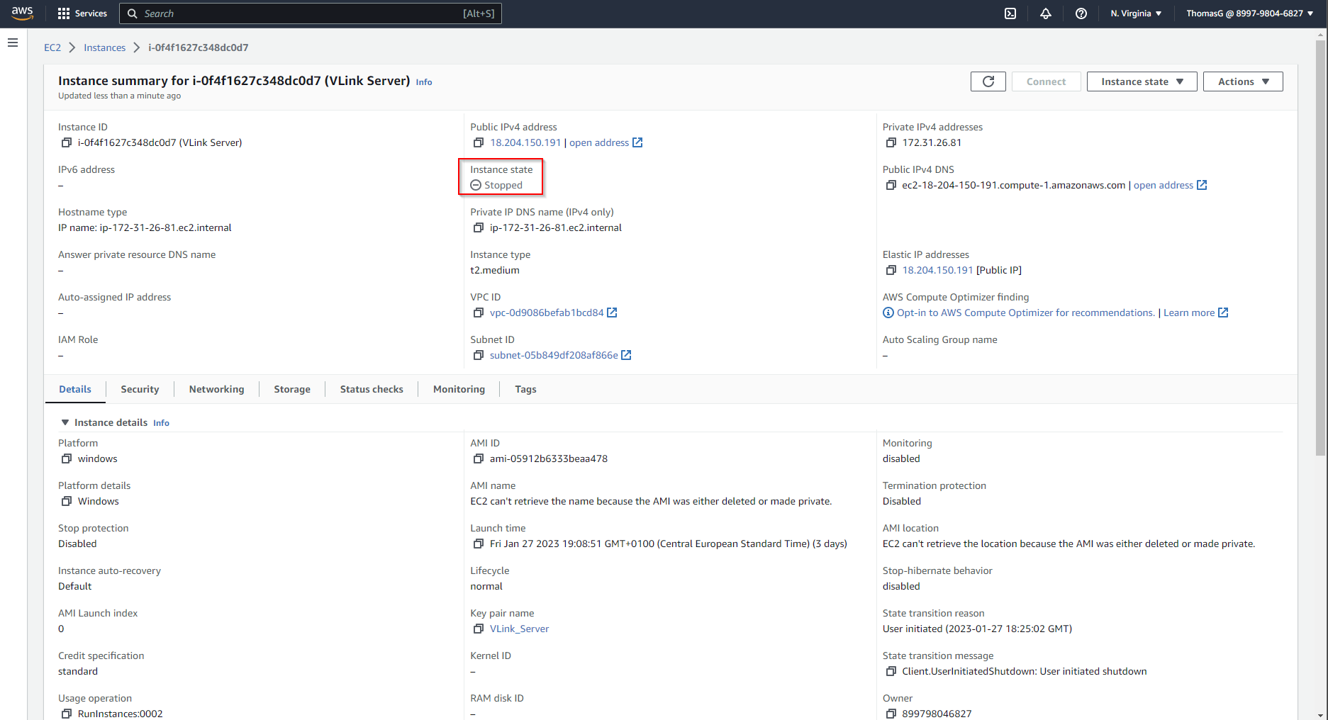Copy the Elastic IP address
The height and width of the screenshot is (720, 1328).
click(x=891, y=270)
